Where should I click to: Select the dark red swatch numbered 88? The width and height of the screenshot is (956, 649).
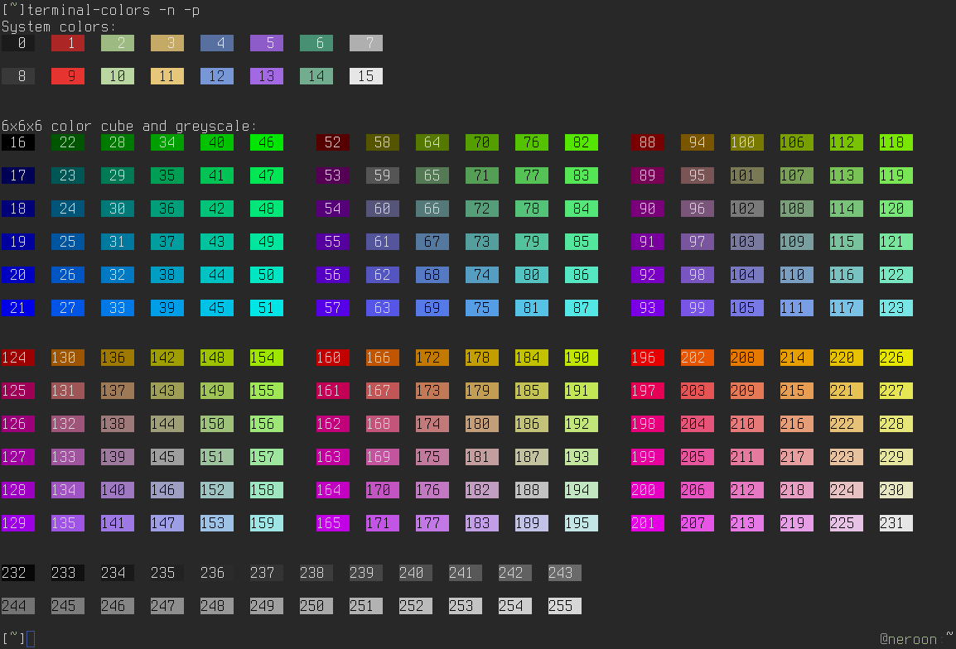point(647,142)
